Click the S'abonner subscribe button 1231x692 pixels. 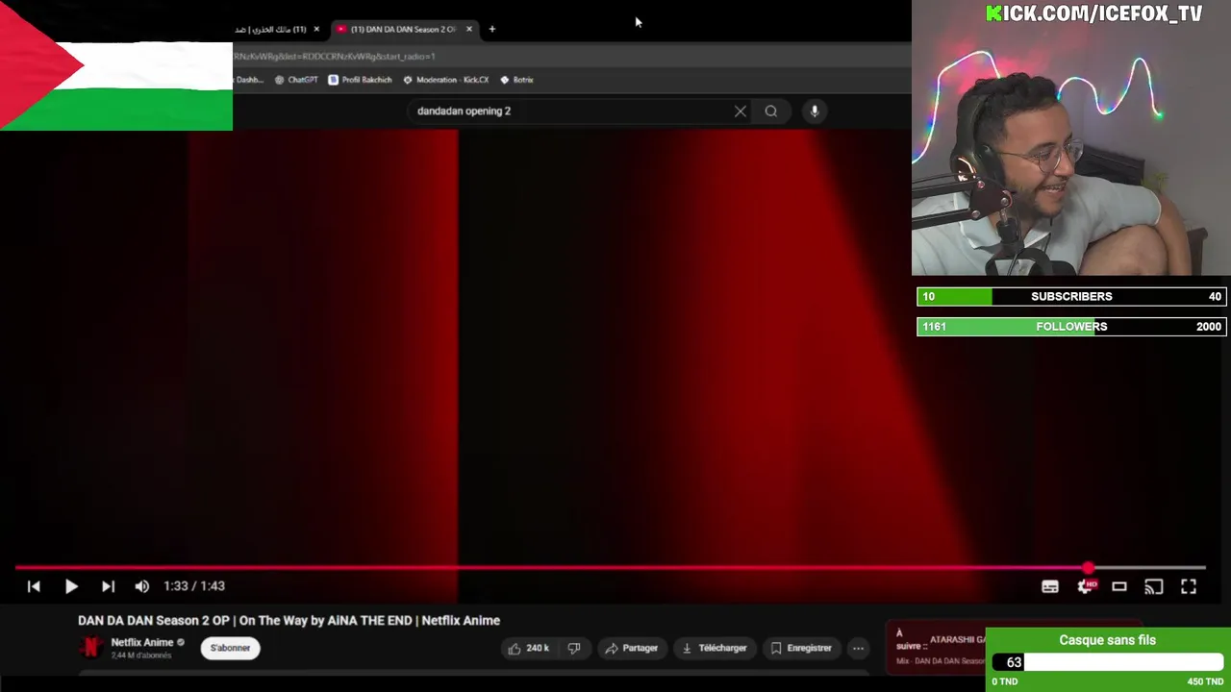tap(231, 648)
